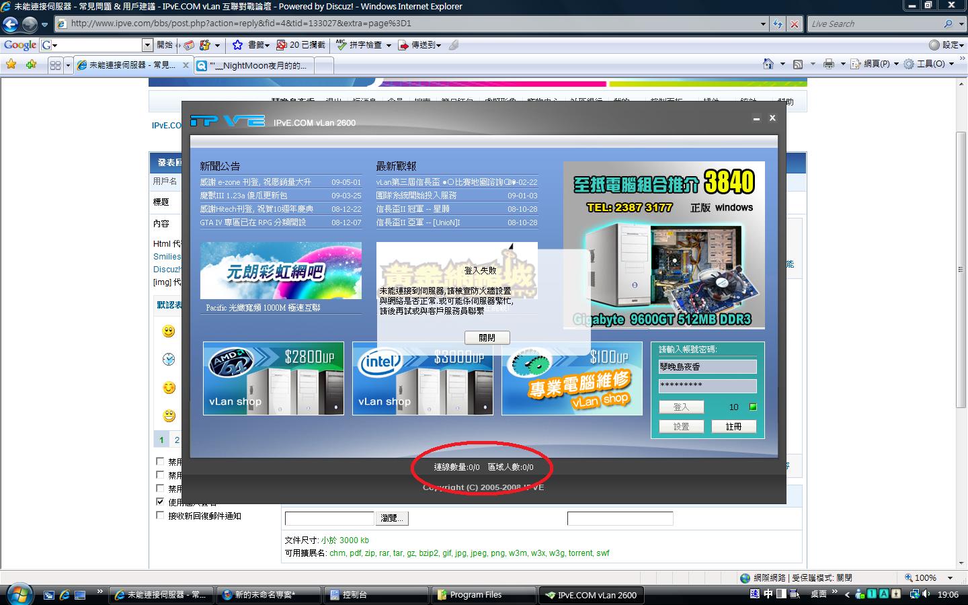Click the refresh page icon
968x605 pixels.
778,24
